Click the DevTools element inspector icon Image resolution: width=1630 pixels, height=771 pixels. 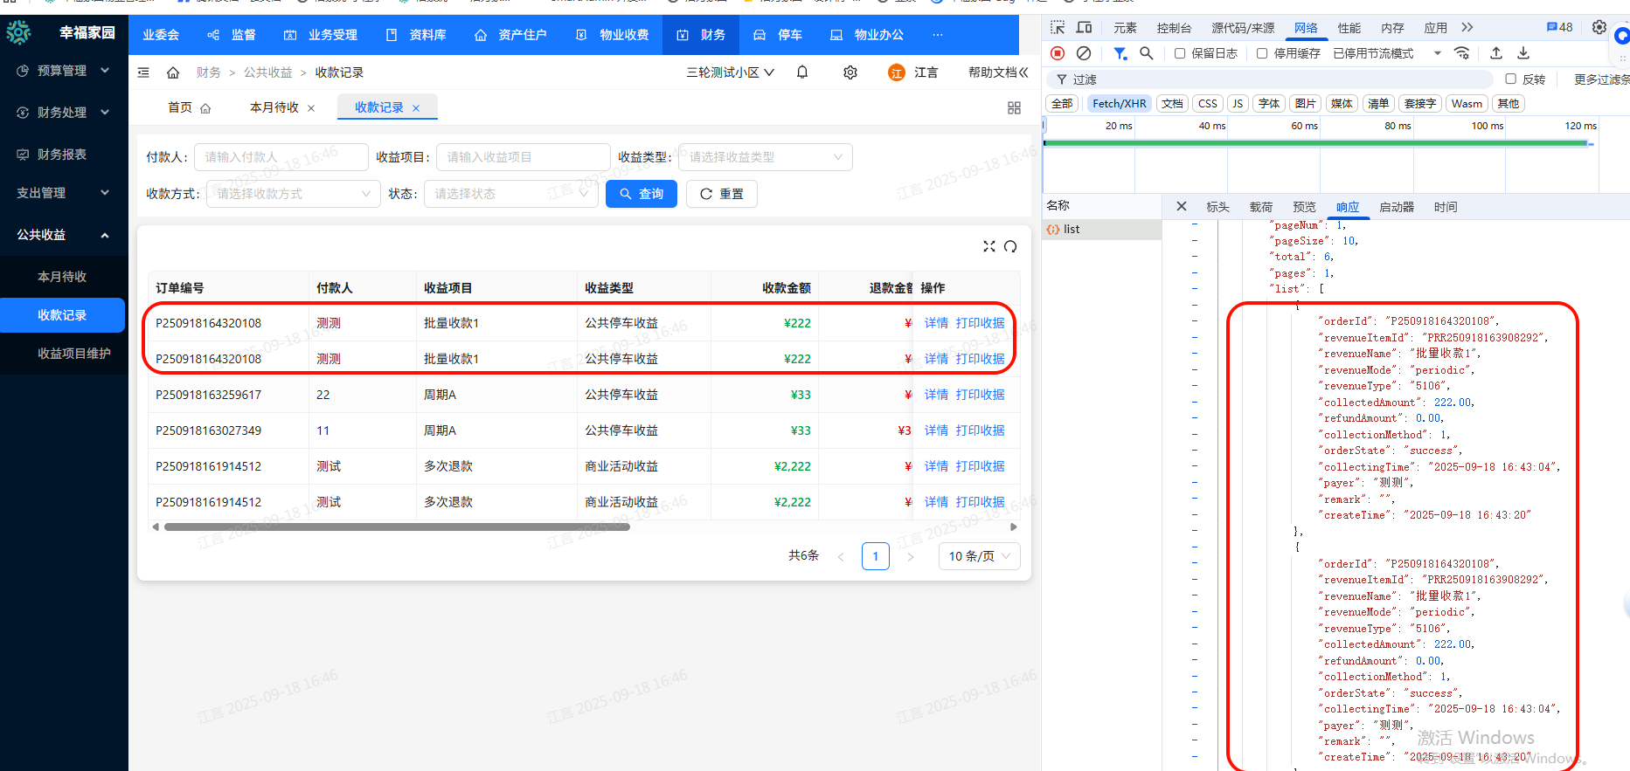[1058, 28]
